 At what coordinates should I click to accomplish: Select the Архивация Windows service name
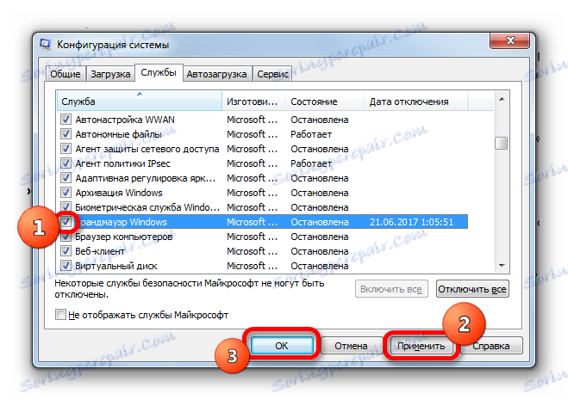point(119,193)
